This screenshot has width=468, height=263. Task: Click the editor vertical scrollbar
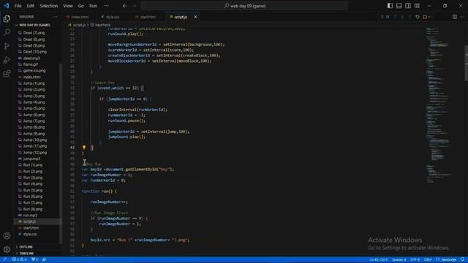point(467,63)
